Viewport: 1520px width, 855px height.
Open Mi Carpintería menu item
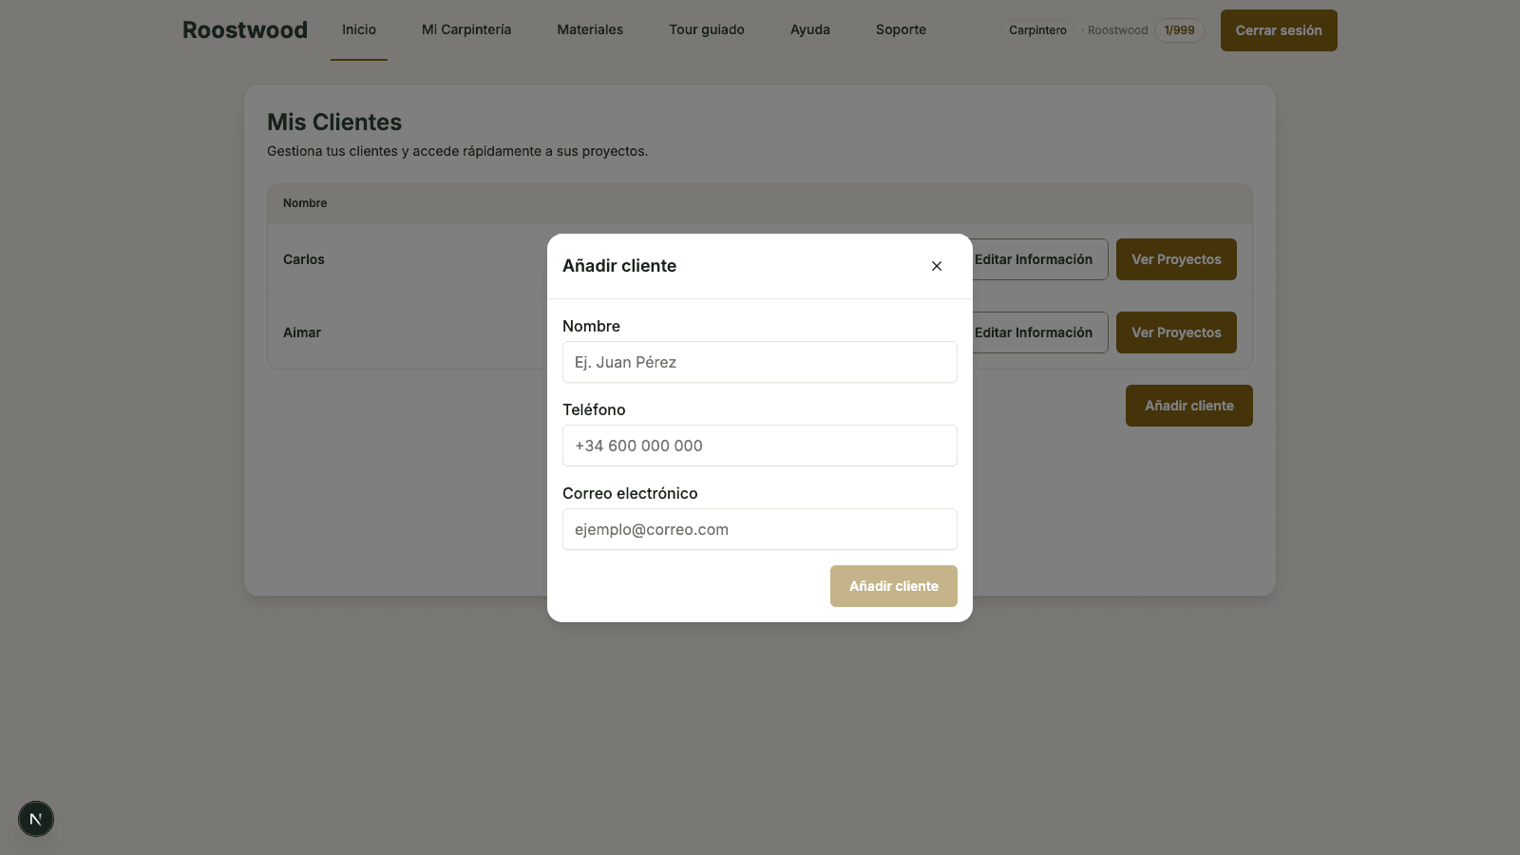pos(466,29)
